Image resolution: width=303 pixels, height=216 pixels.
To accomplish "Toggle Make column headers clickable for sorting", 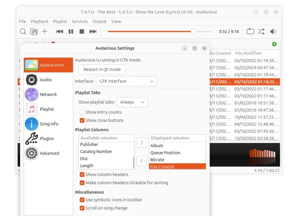I will point(82,183).
